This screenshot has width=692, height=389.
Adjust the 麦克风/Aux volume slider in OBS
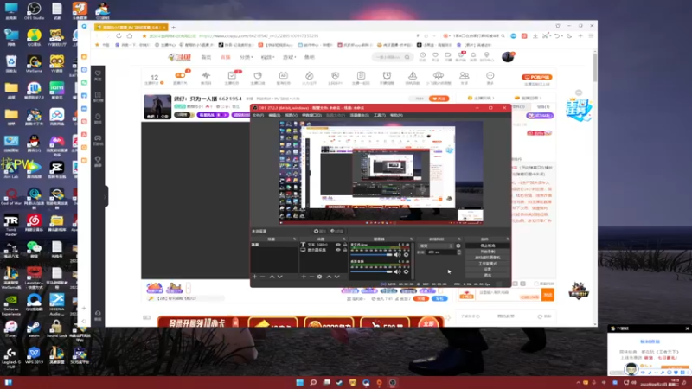[x=371, y=254]
